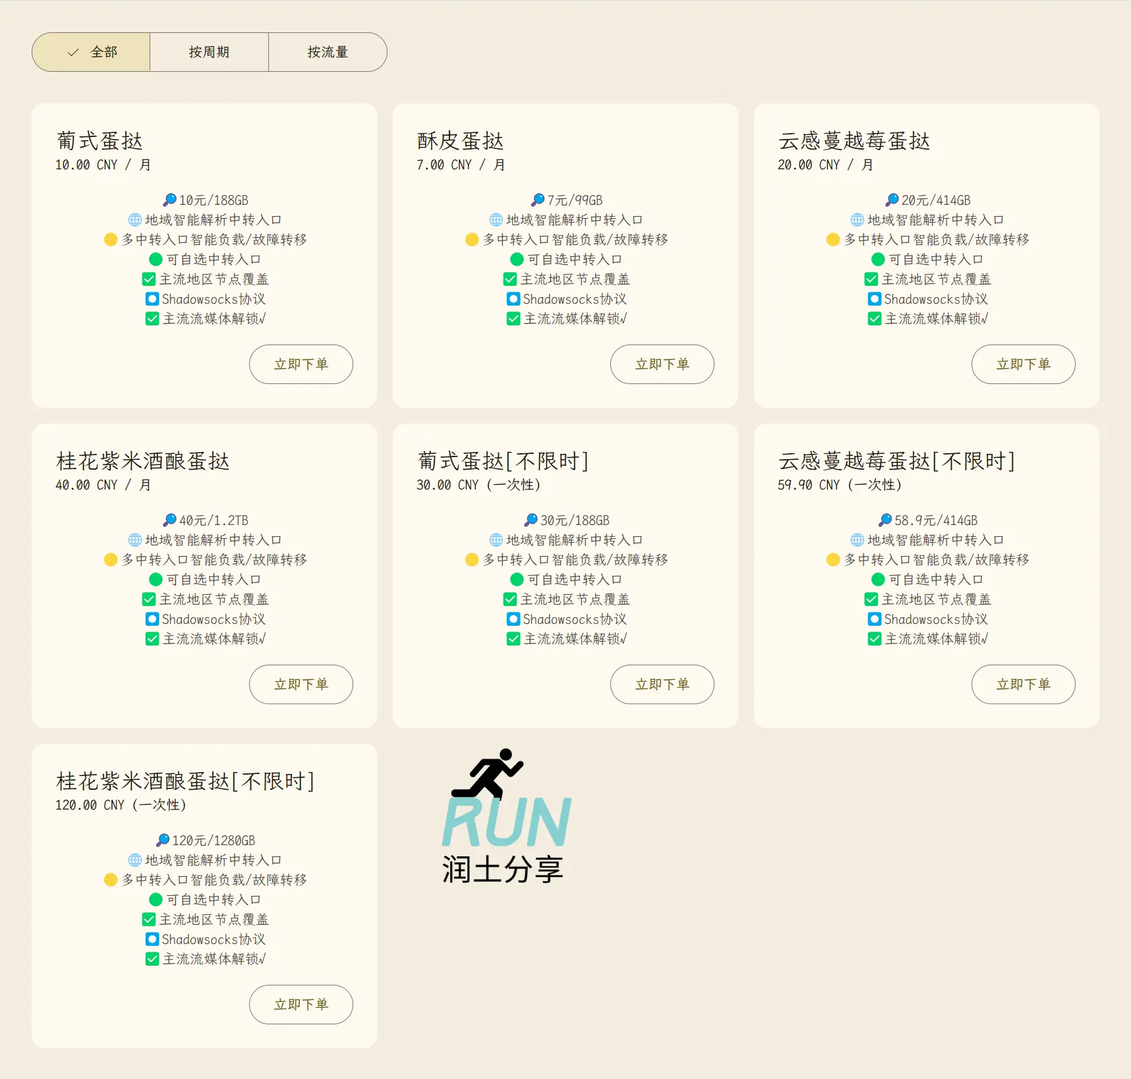Click green check beside 主流地区节点覆盖 in 云感蔓越莓蛋挞[不限时]
Screen dimensions: 1131x1079
pyautogui.click(x=871, y=599)
